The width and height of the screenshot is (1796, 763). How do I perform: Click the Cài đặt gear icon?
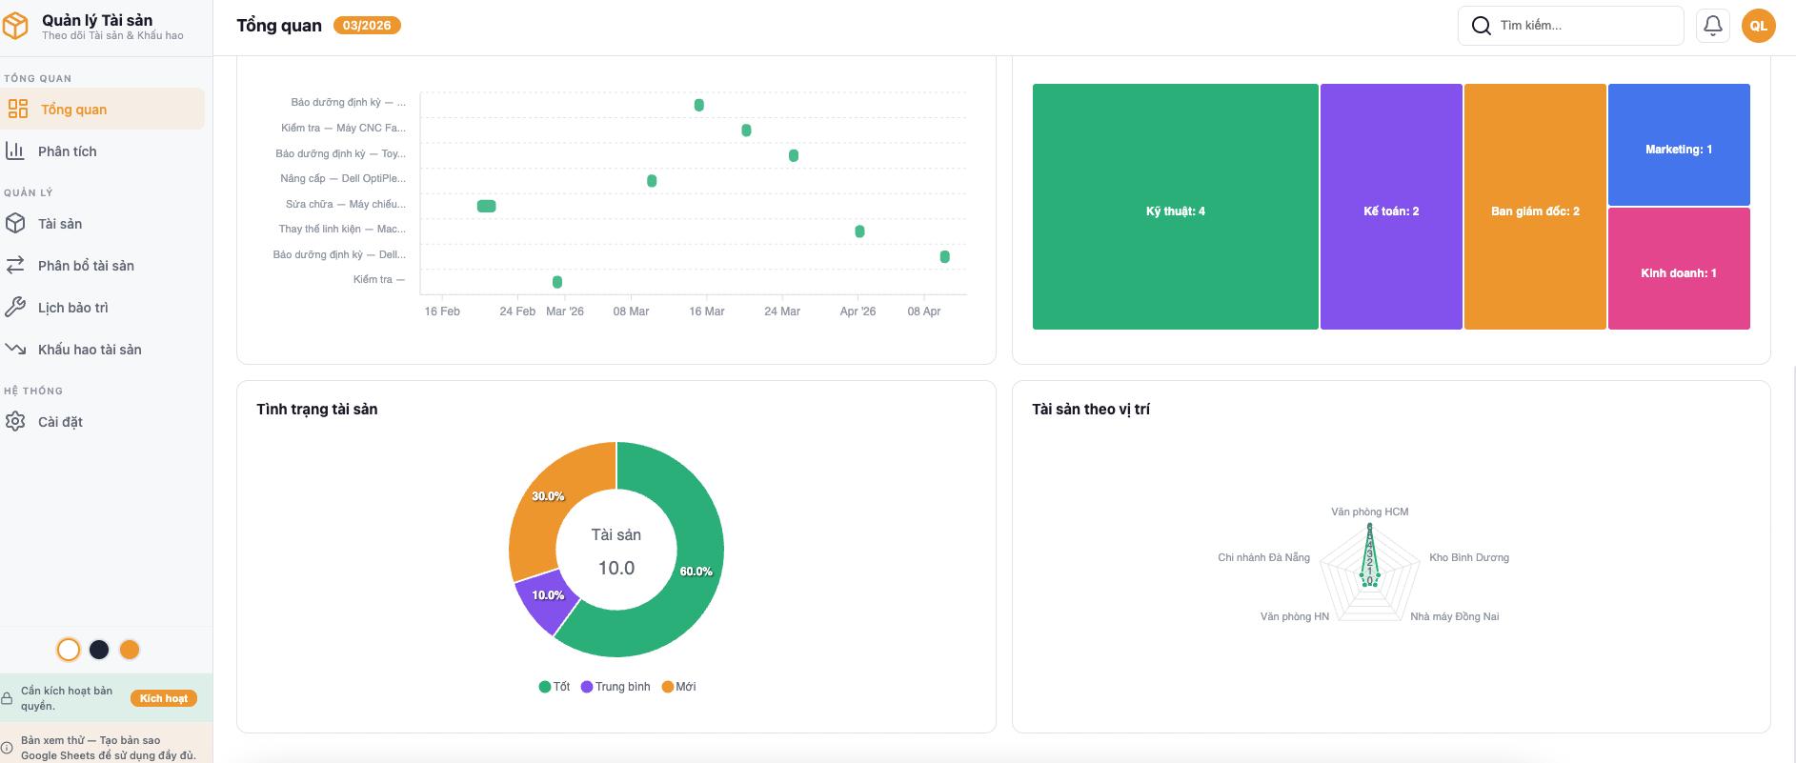(15, 422)
